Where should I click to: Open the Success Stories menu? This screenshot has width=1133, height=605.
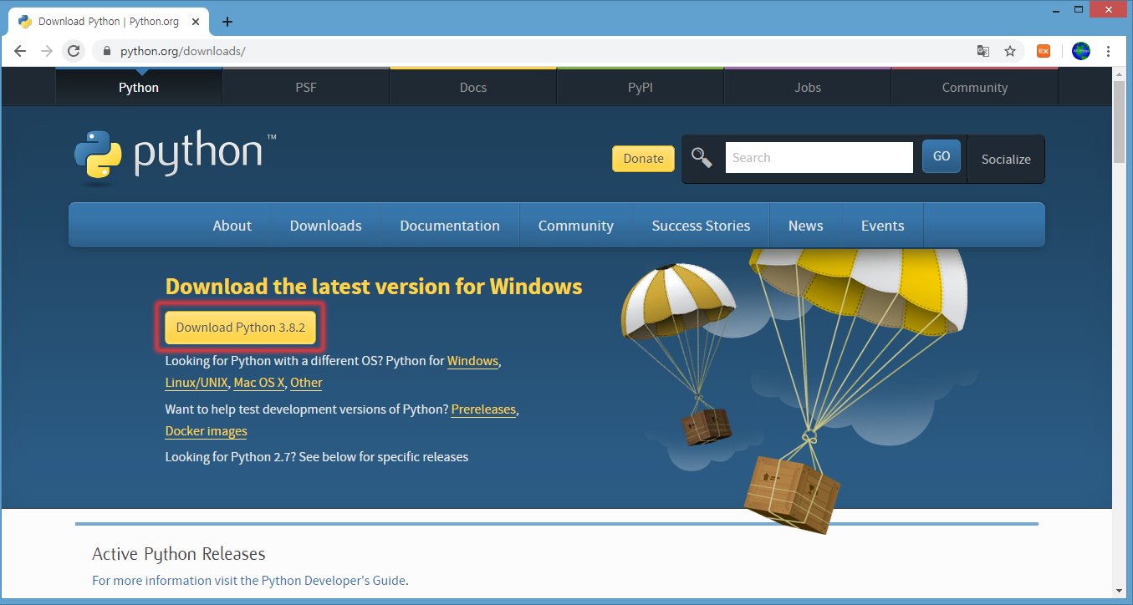pyautogui.click(x=701, y=226)
